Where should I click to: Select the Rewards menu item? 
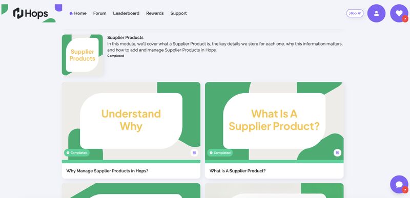155,13
